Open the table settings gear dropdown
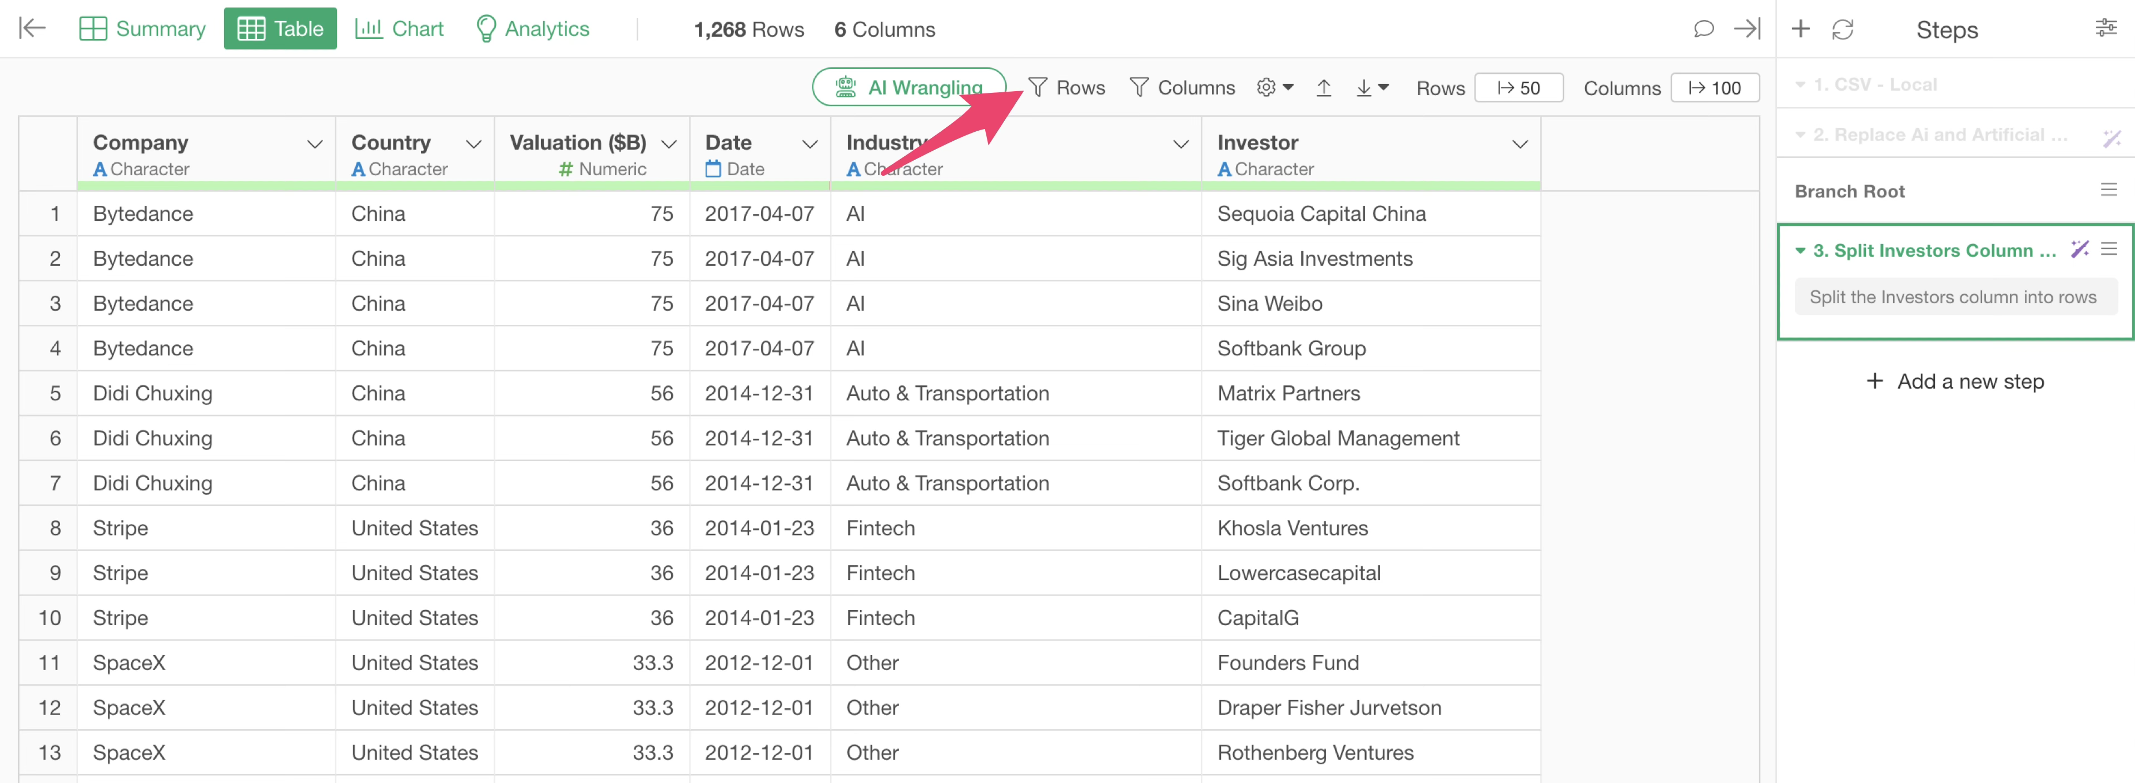This screenshot has width=2135, height=783. click(1275, 87)
